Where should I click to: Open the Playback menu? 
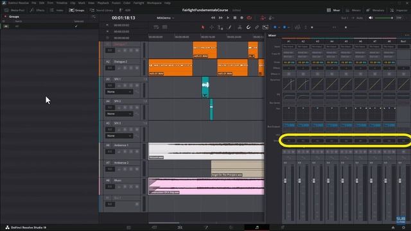[x=103, y=3]
